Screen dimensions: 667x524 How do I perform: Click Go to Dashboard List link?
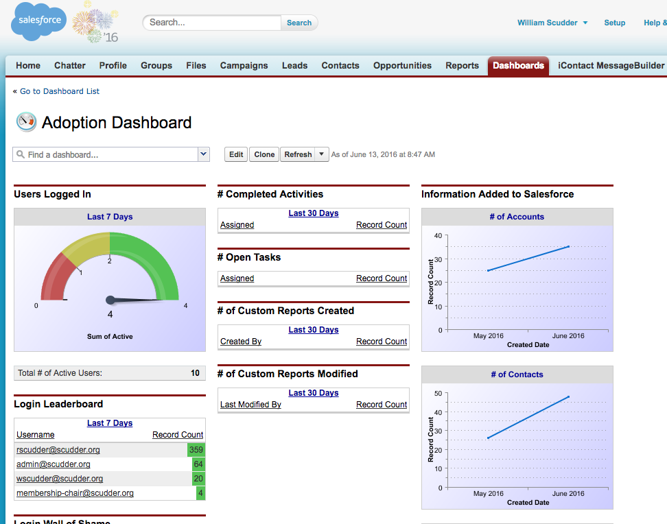[60, 91]
